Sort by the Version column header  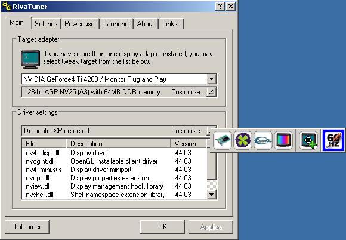point(189,144)
